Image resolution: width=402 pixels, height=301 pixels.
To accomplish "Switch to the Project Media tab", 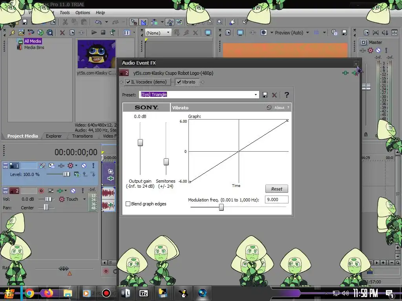I will click(x=22, y=136).
